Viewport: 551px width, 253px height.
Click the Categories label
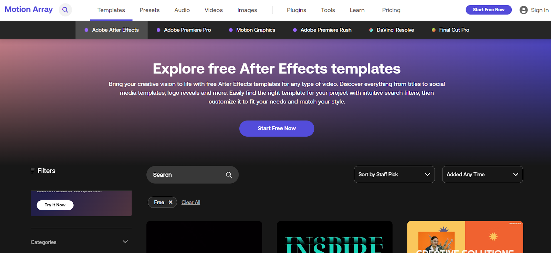[x=43, y=242]
